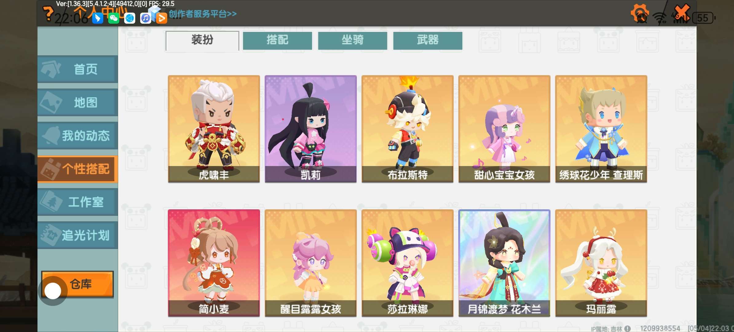734x332 pixels.
Task: Open 我的动态 bell sidebar item
Action: [77, 136]
